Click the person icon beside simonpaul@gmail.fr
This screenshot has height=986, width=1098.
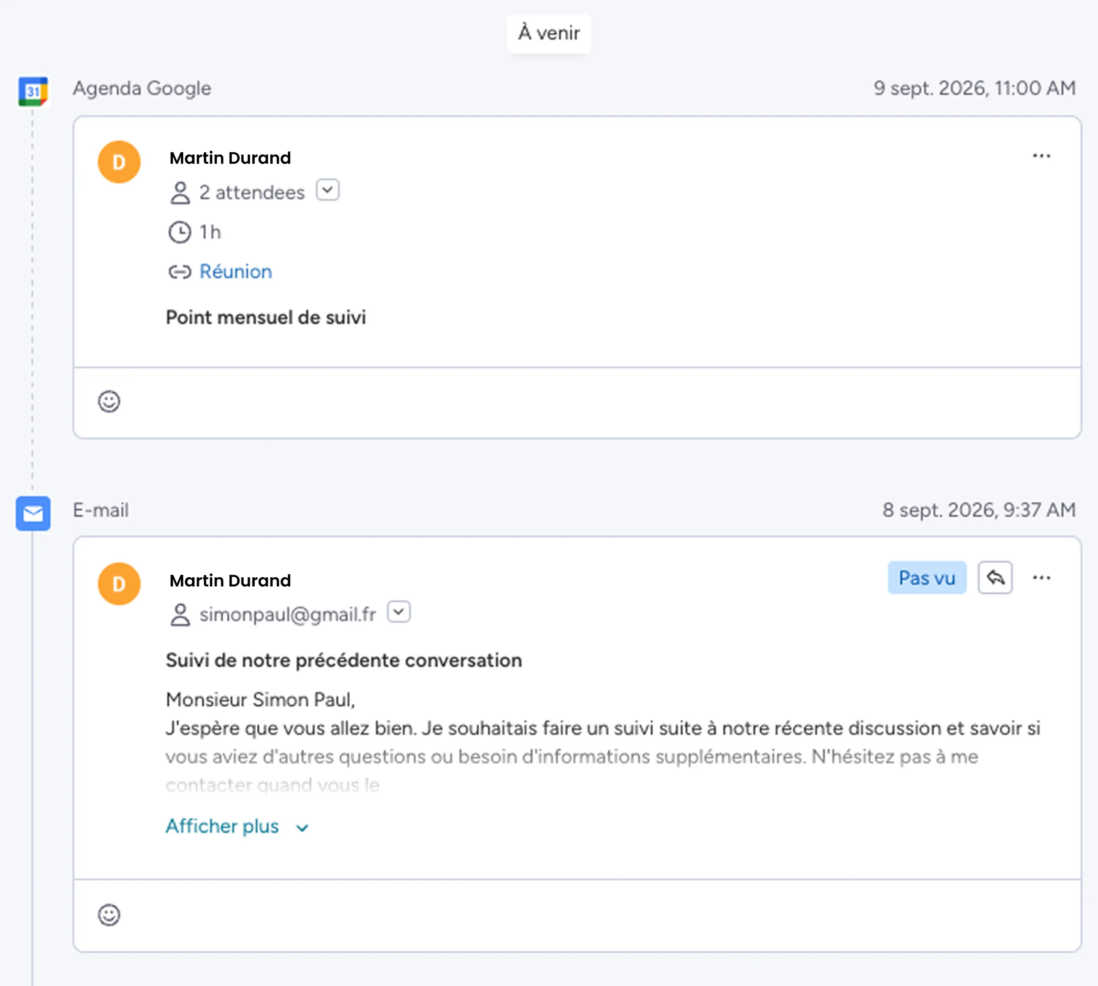point(180,615)
